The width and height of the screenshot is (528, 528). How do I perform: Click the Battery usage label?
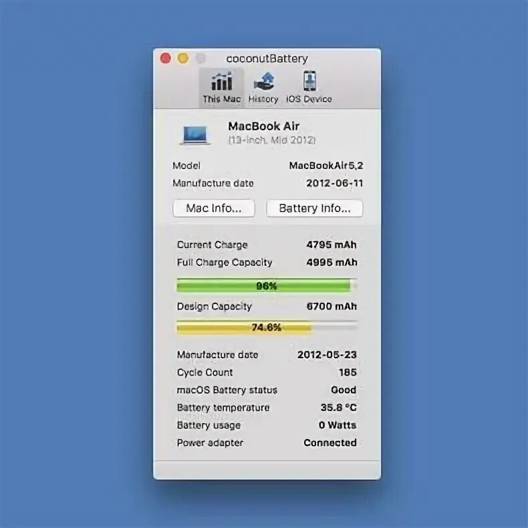click(209, 425)
